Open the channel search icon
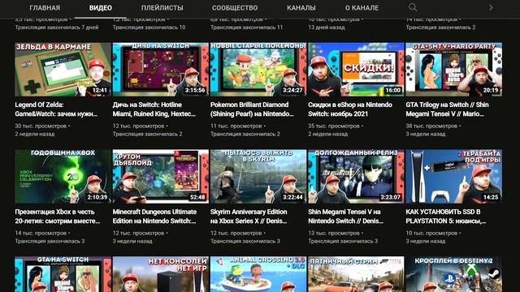Viewport: 520px width, 292px height. [413, 7]
